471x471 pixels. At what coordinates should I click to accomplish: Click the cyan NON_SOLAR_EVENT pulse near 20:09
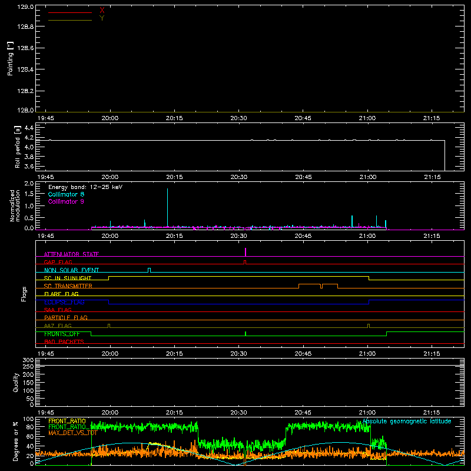150,270
